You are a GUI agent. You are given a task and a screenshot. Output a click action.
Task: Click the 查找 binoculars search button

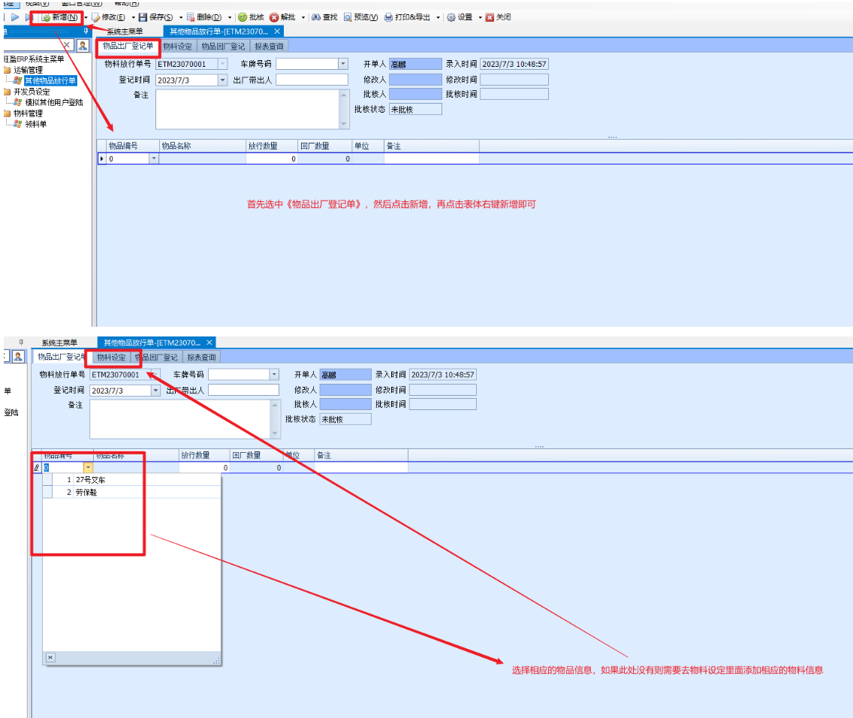coord(324,17)
